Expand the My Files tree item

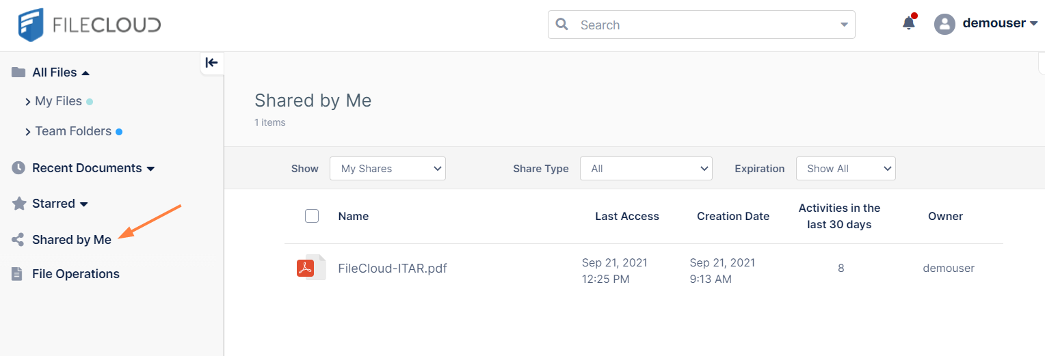[28, 101]
